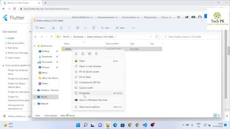Open 'Flutter for web devs' link
The image size is (230, 129).
coord(18,92)
